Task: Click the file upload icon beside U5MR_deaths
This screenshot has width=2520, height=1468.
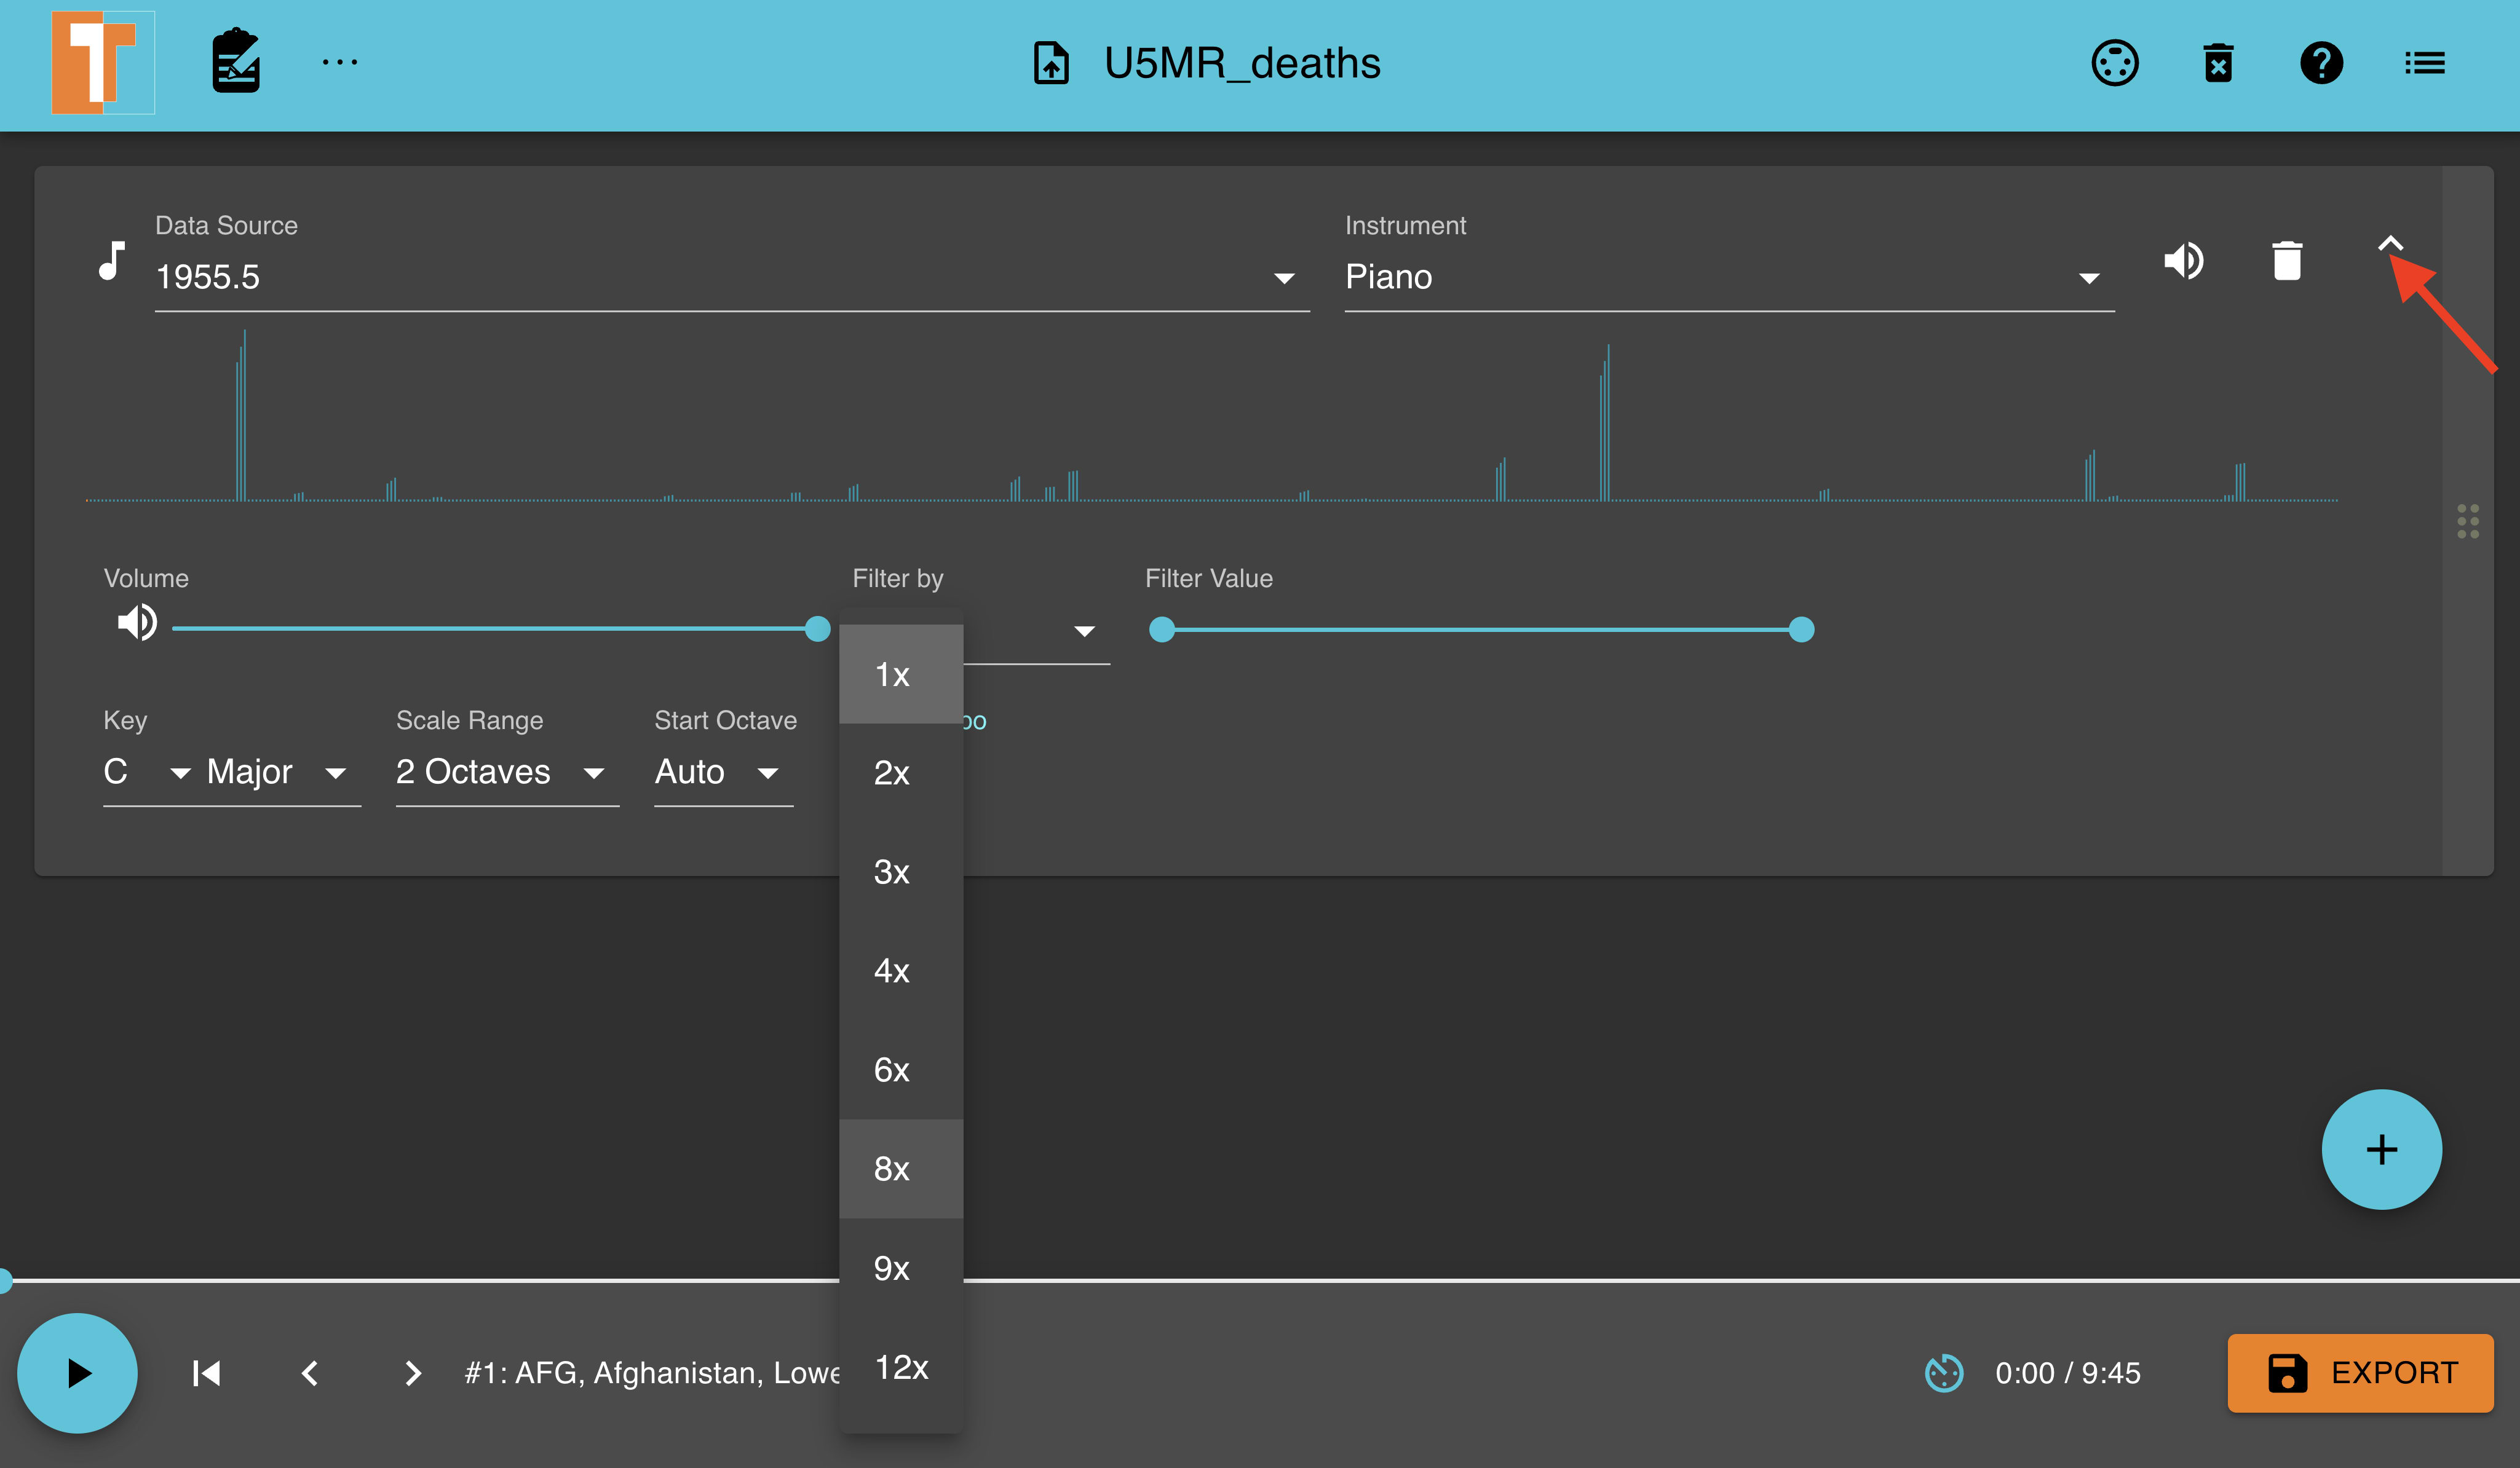Action: click(1051, 63)
